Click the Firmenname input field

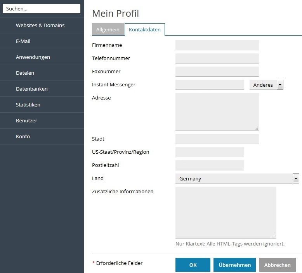[217, 45]
